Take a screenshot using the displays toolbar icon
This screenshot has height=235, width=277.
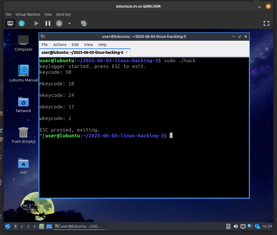click(x=84, y=23)
